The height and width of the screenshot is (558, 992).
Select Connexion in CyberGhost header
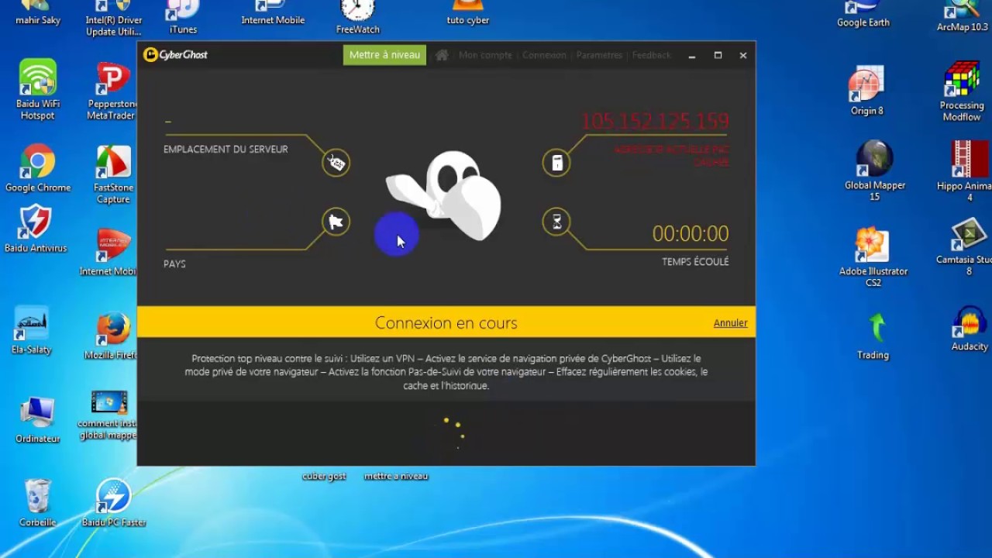click(x=544, y=55)
